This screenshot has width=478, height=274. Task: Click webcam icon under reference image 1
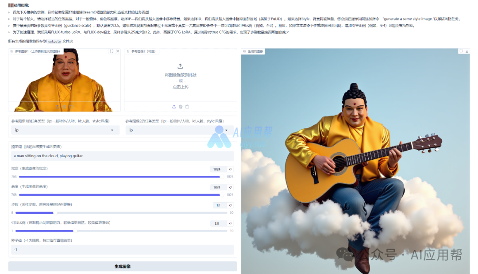[64, 107]
